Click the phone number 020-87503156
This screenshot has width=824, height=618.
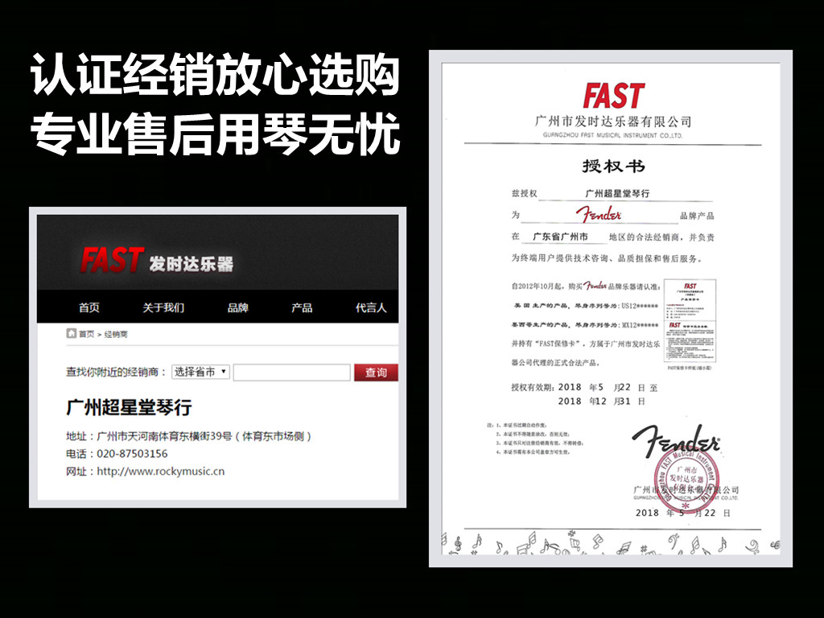tap(132, 454)
